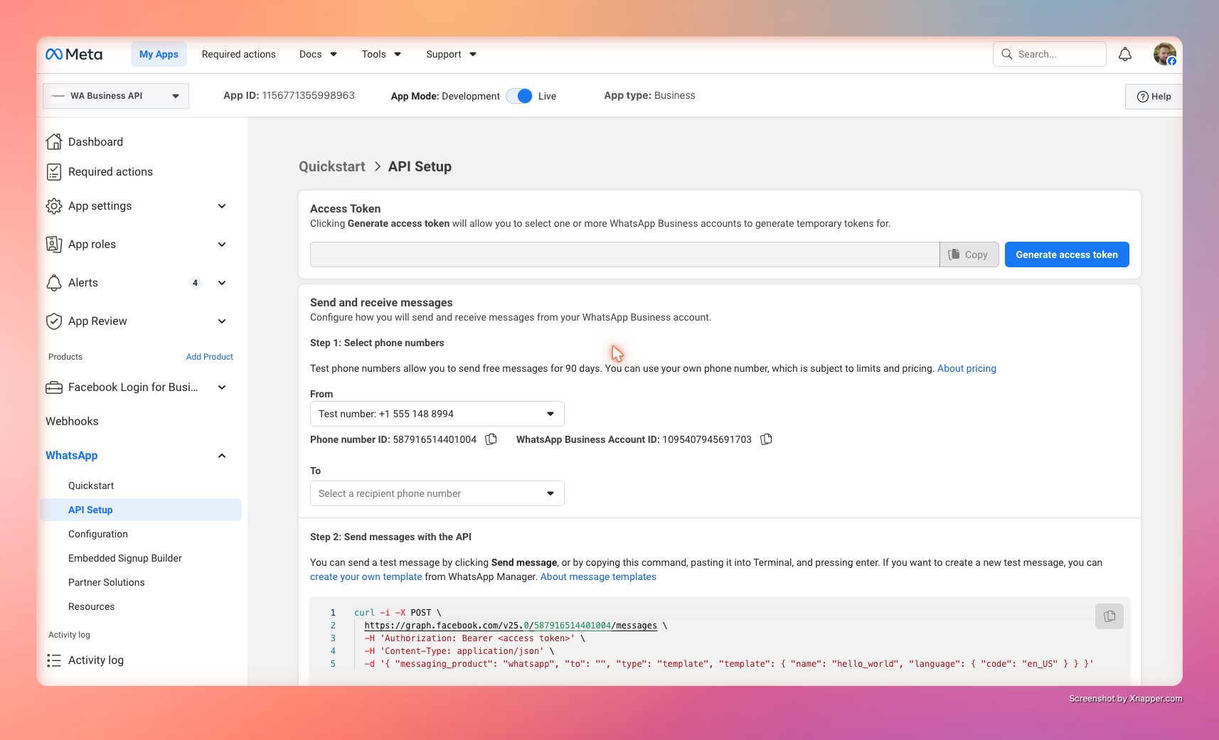Click the App Review shield icon
1219x740 pixels.
(54, 321)
